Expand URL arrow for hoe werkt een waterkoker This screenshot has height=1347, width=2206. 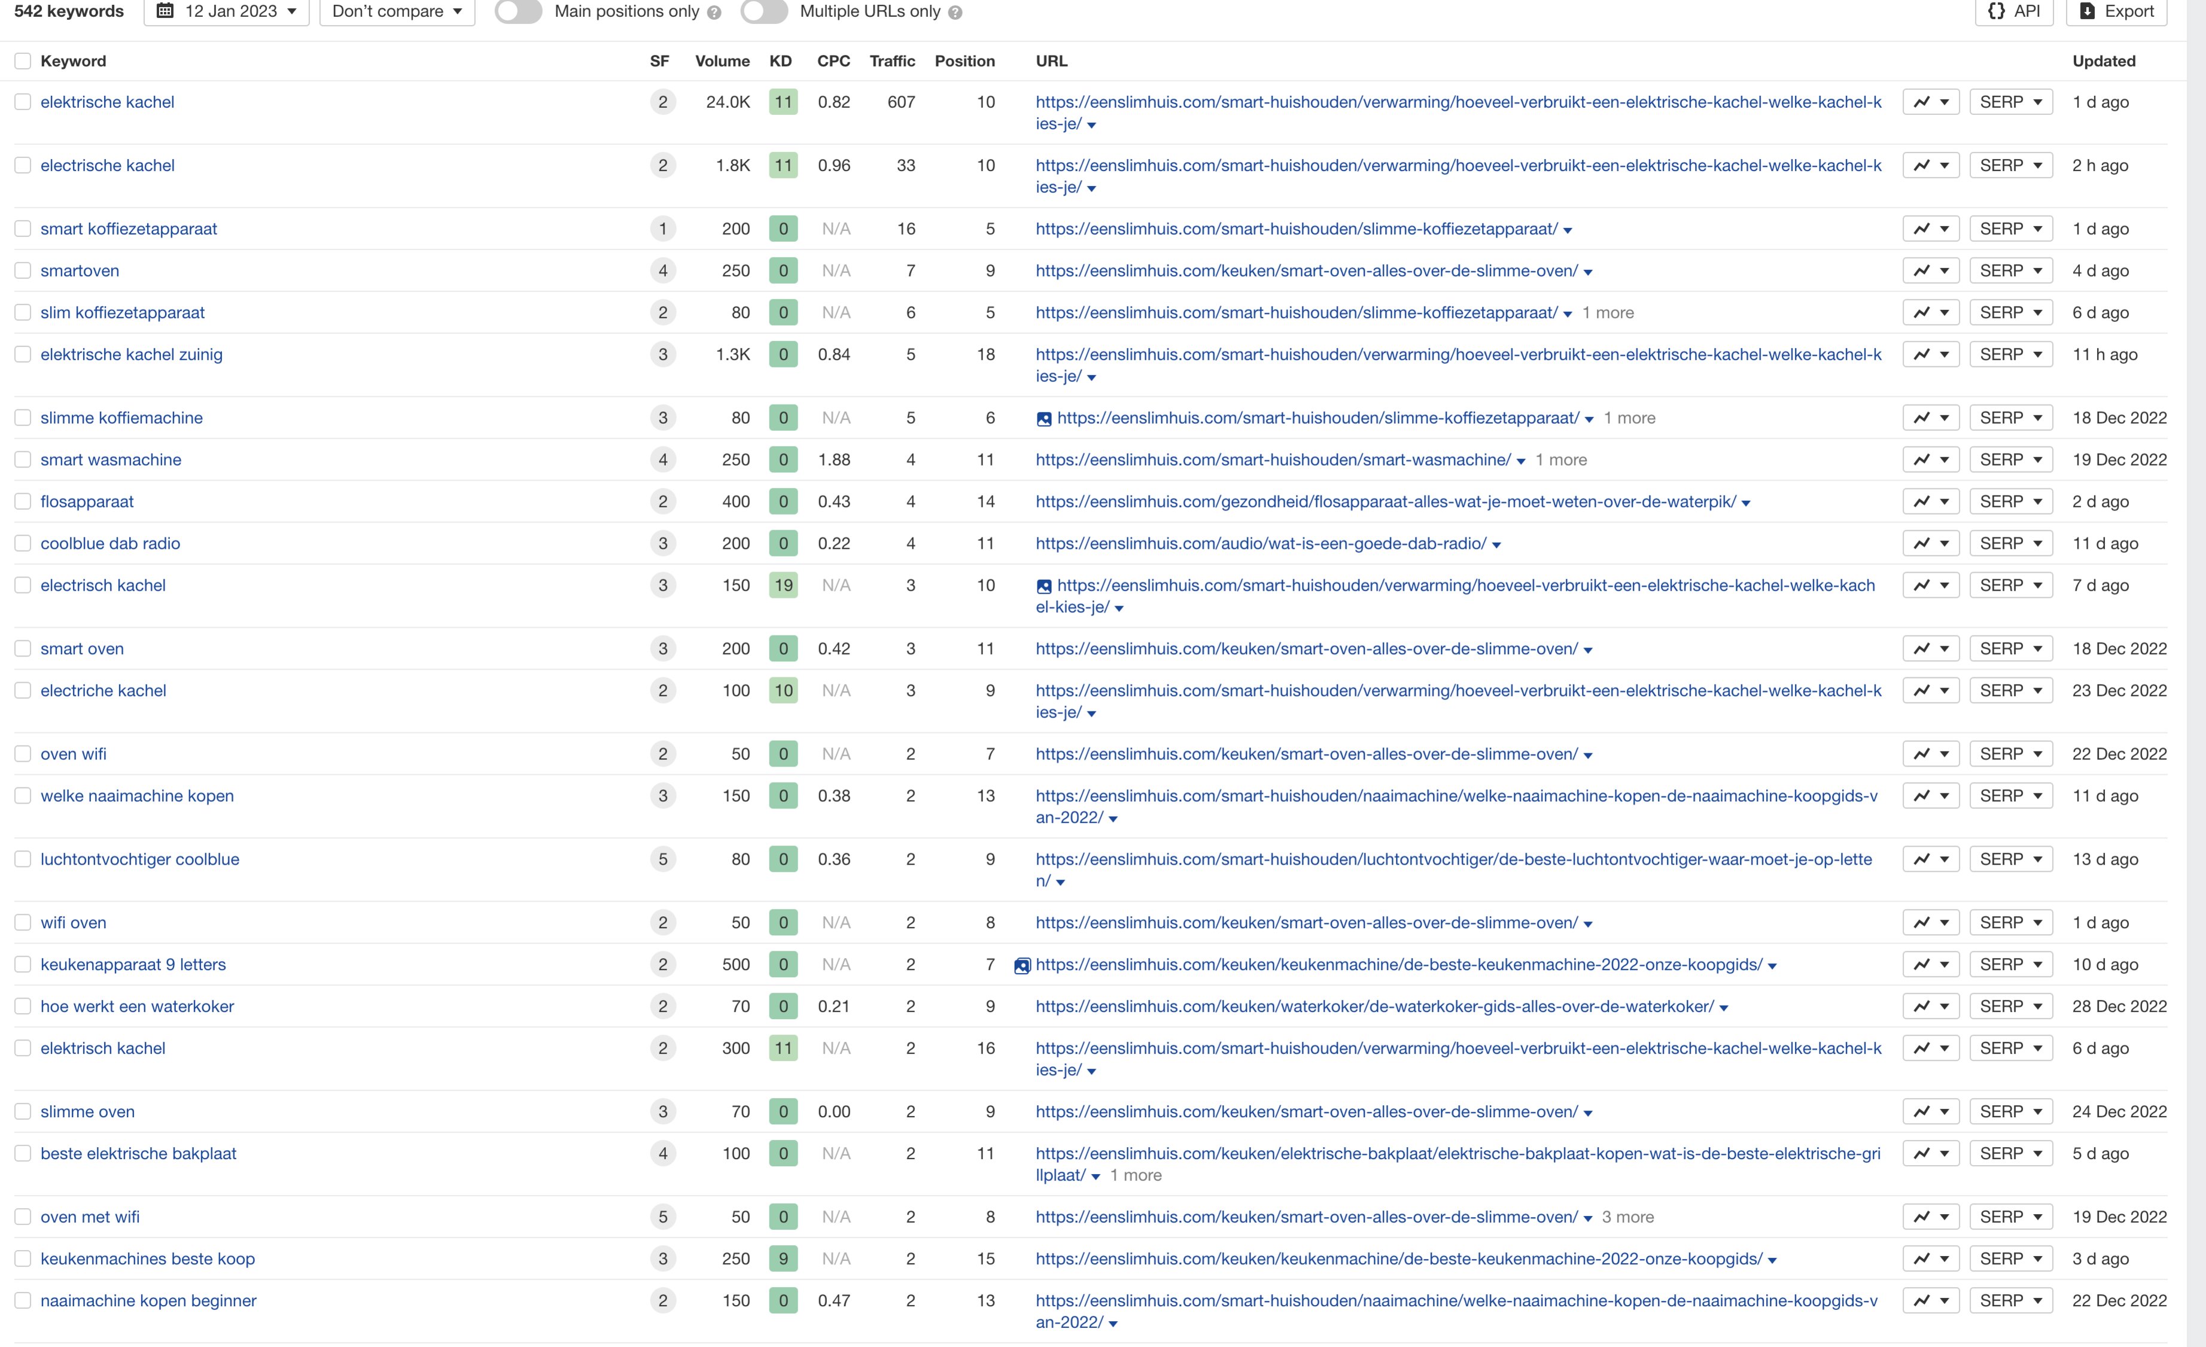point(1723,1008)
